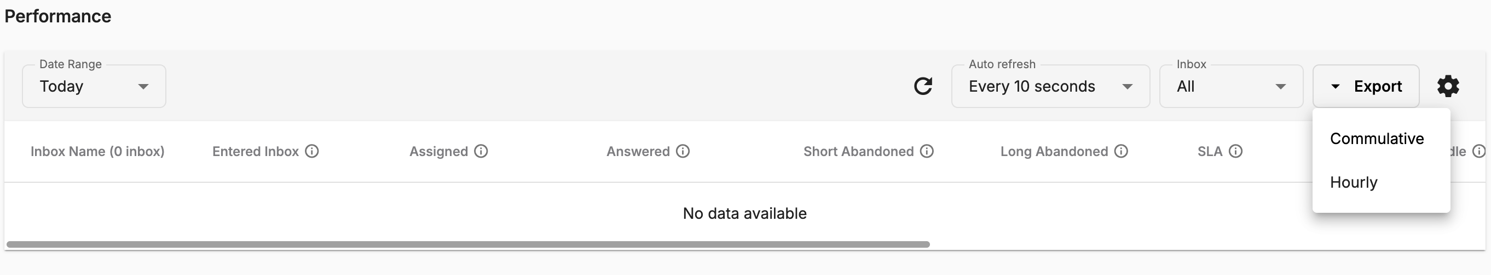Click the SLA info icon
1491x275 pixels.
(x=1236, y=151)
